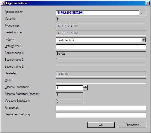Viewport: 151px width, 133px height.
Task: Confirm the dialog with OK
Action: click(101, 125)
